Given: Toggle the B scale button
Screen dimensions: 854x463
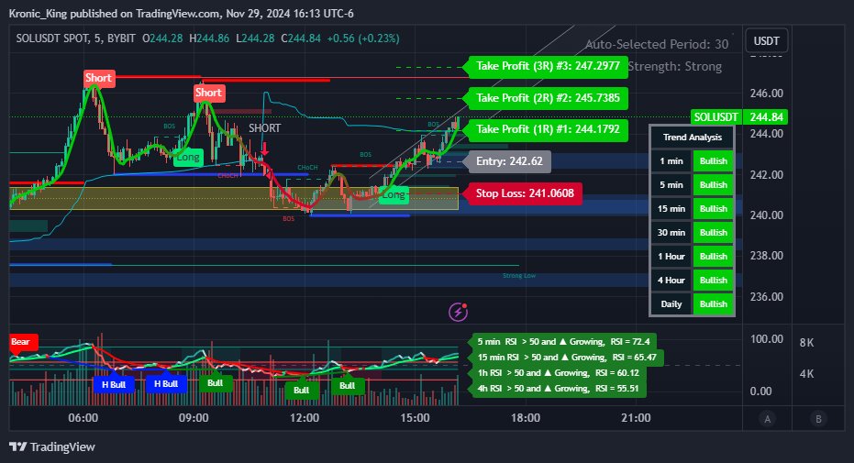Looking at the screenshot, I should [x=818, y=419].
